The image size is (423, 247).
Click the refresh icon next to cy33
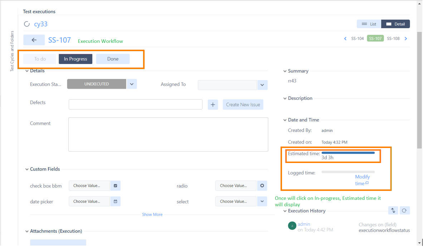(27, 24)
